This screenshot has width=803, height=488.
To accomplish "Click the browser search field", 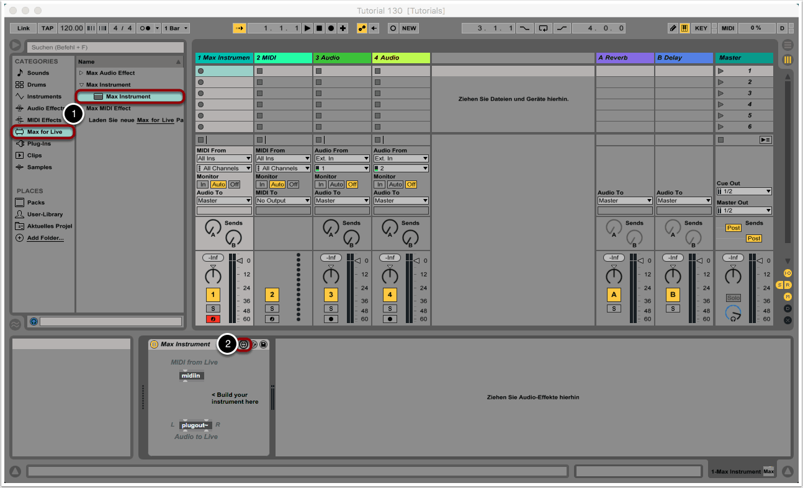I will point(105,47).
